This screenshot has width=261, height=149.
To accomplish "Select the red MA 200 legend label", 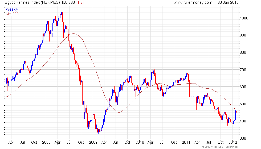I will pyautogui.click(x=12, y=14).
